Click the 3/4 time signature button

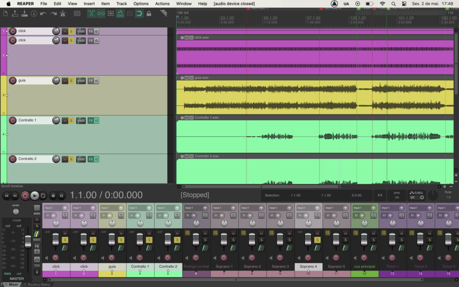(380, 195)
